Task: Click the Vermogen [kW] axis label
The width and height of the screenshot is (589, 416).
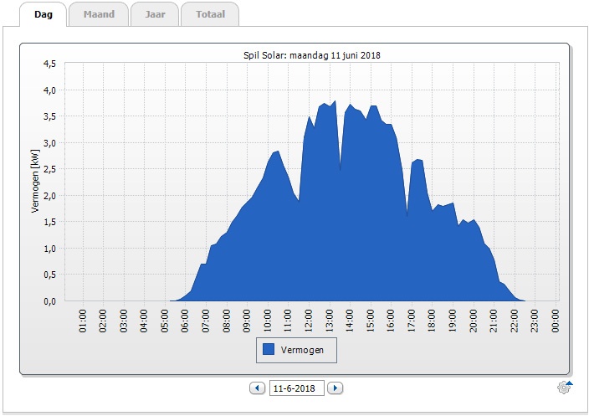Action: click(35, 182)
